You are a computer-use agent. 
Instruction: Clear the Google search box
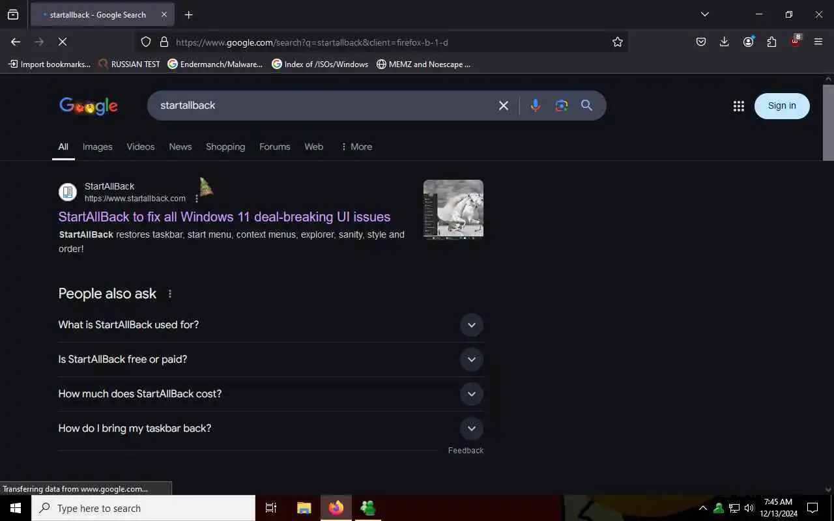point(503,106)
